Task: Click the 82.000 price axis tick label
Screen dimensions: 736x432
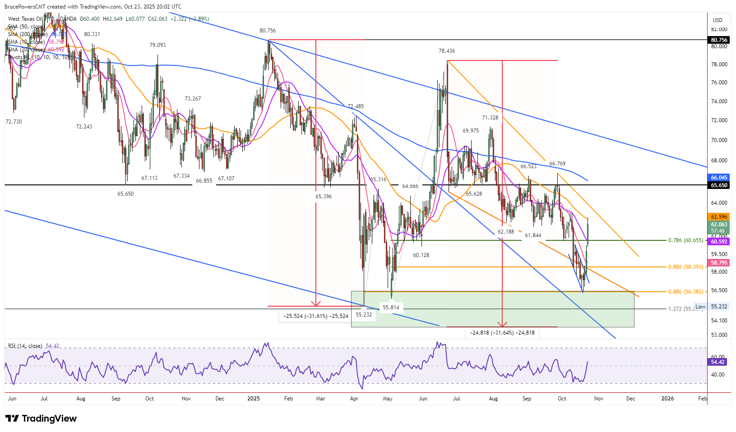Action: point(719,29)
